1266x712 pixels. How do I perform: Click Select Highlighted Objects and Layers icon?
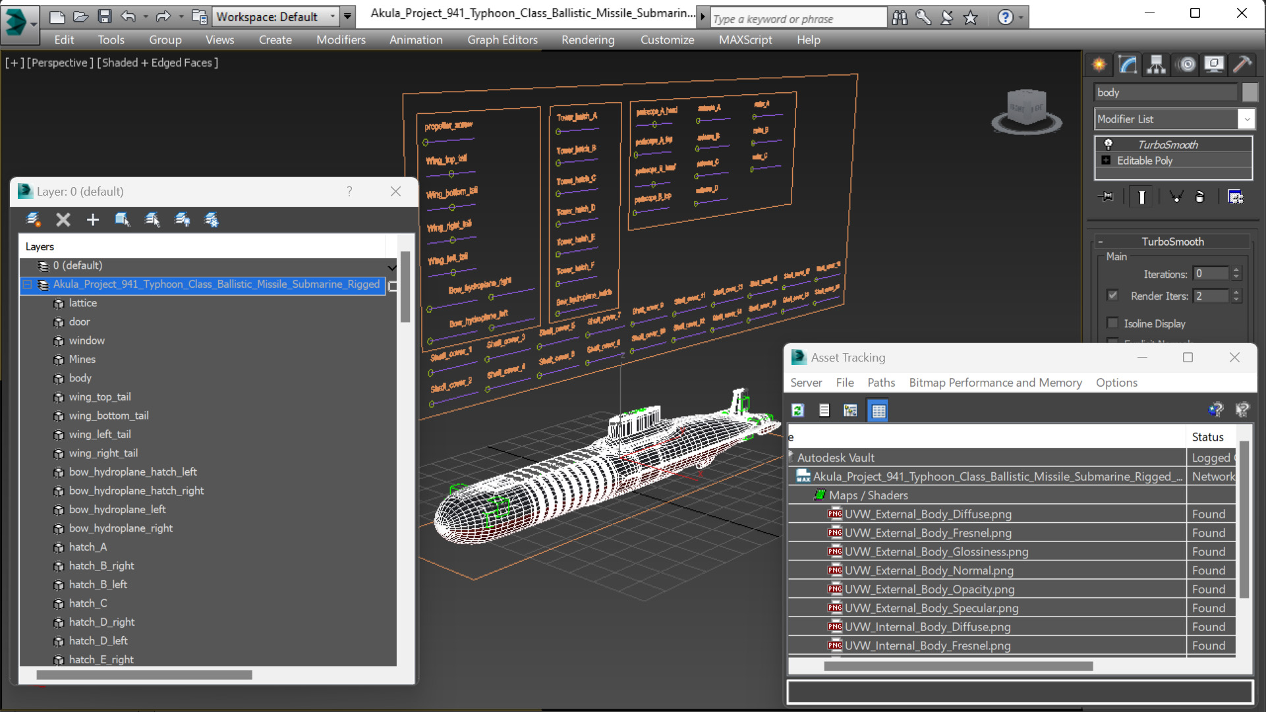click(123, 219)
